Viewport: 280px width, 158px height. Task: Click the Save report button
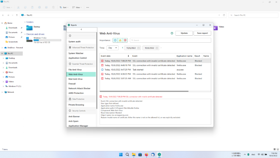tap(202, 33)
